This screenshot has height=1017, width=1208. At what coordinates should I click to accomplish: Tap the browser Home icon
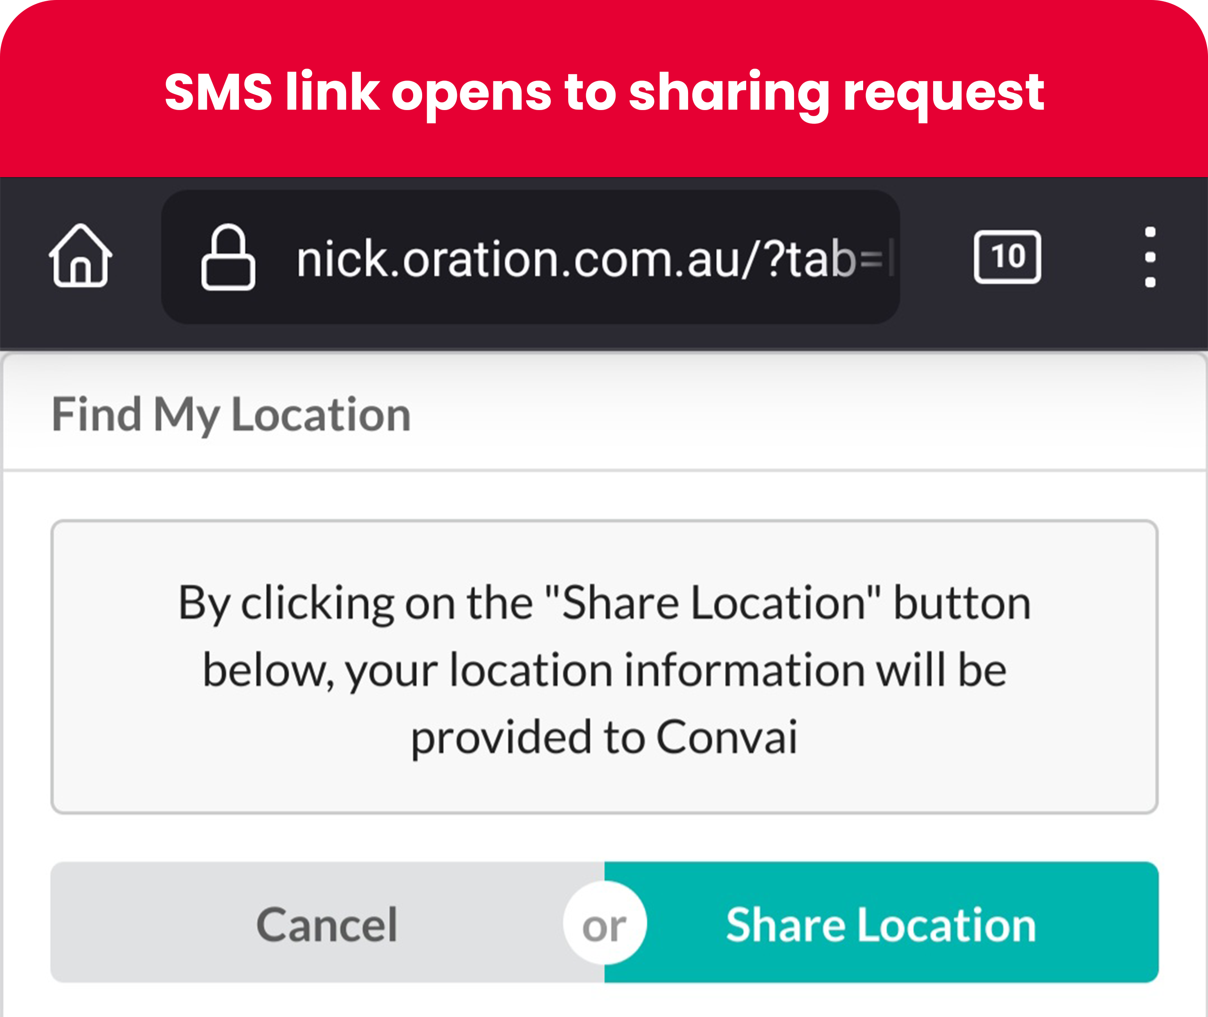(80, 255)
